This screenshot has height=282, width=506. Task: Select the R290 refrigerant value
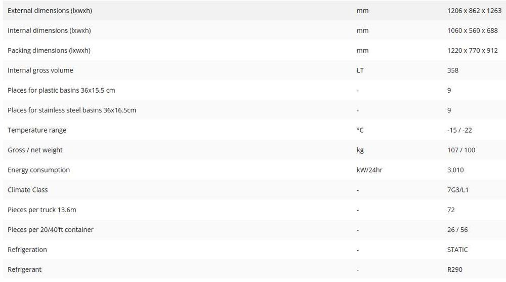point(455,269)
